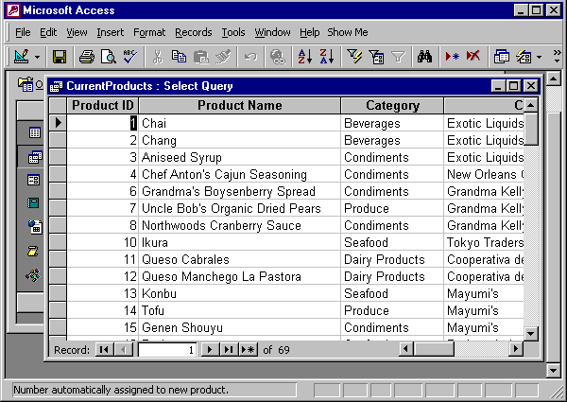Open the Tools menu
This screenshot has width=567, height=402.
(233, 32)
